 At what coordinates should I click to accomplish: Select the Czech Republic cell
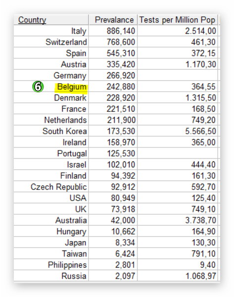[x=51, y=187]
